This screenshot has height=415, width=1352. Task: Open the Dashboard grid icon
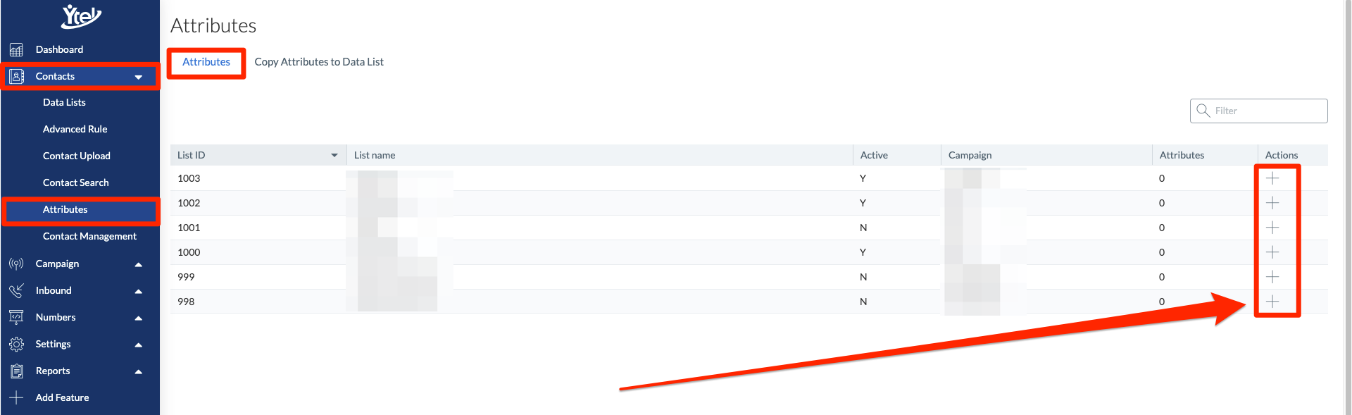tap(16, 49)
